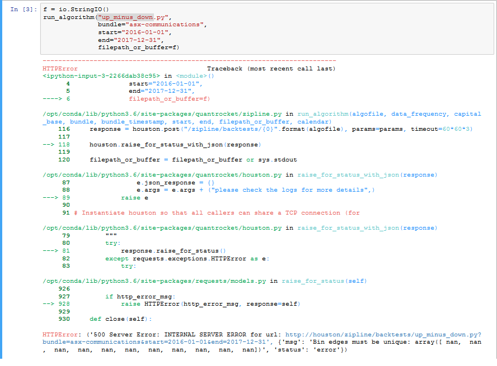Click the final 'HTTPError:' label before '500 Server Error'
Image resolution: width=497 pixels, height=366 pixels.
click(x=62, y=335)
